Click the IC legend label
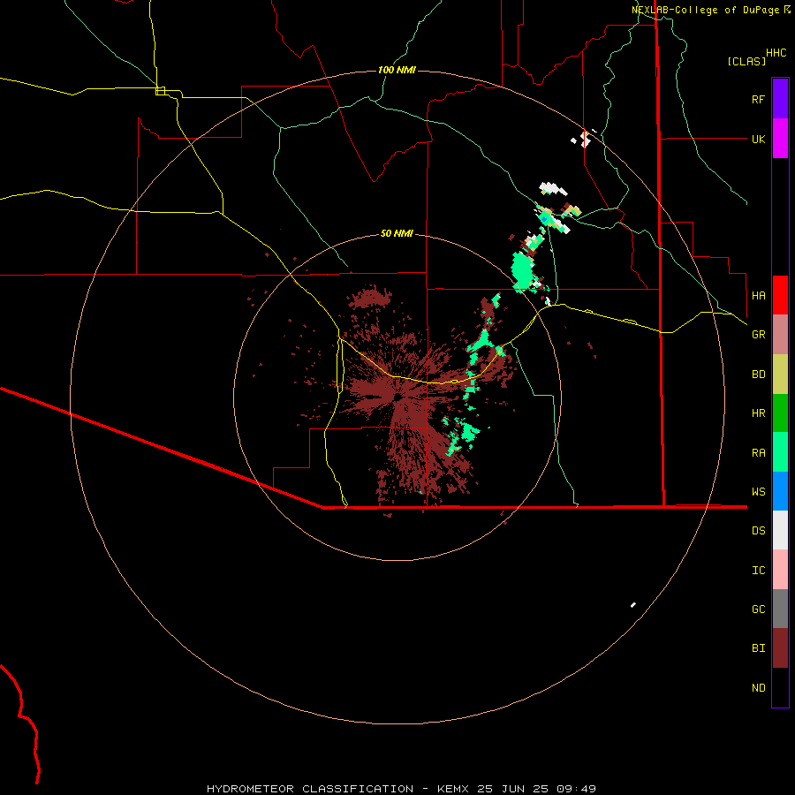795x795 pixels. (x=758, y=571)
